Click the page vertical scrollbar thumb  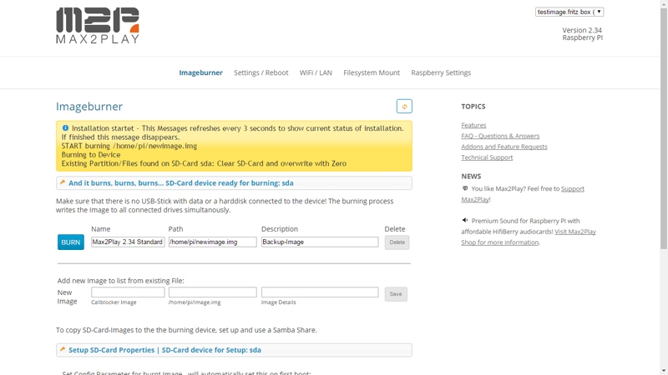[664, 127]
